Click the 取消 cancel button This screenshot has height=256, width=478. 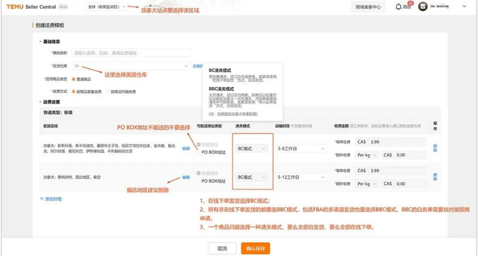[222, 248]
